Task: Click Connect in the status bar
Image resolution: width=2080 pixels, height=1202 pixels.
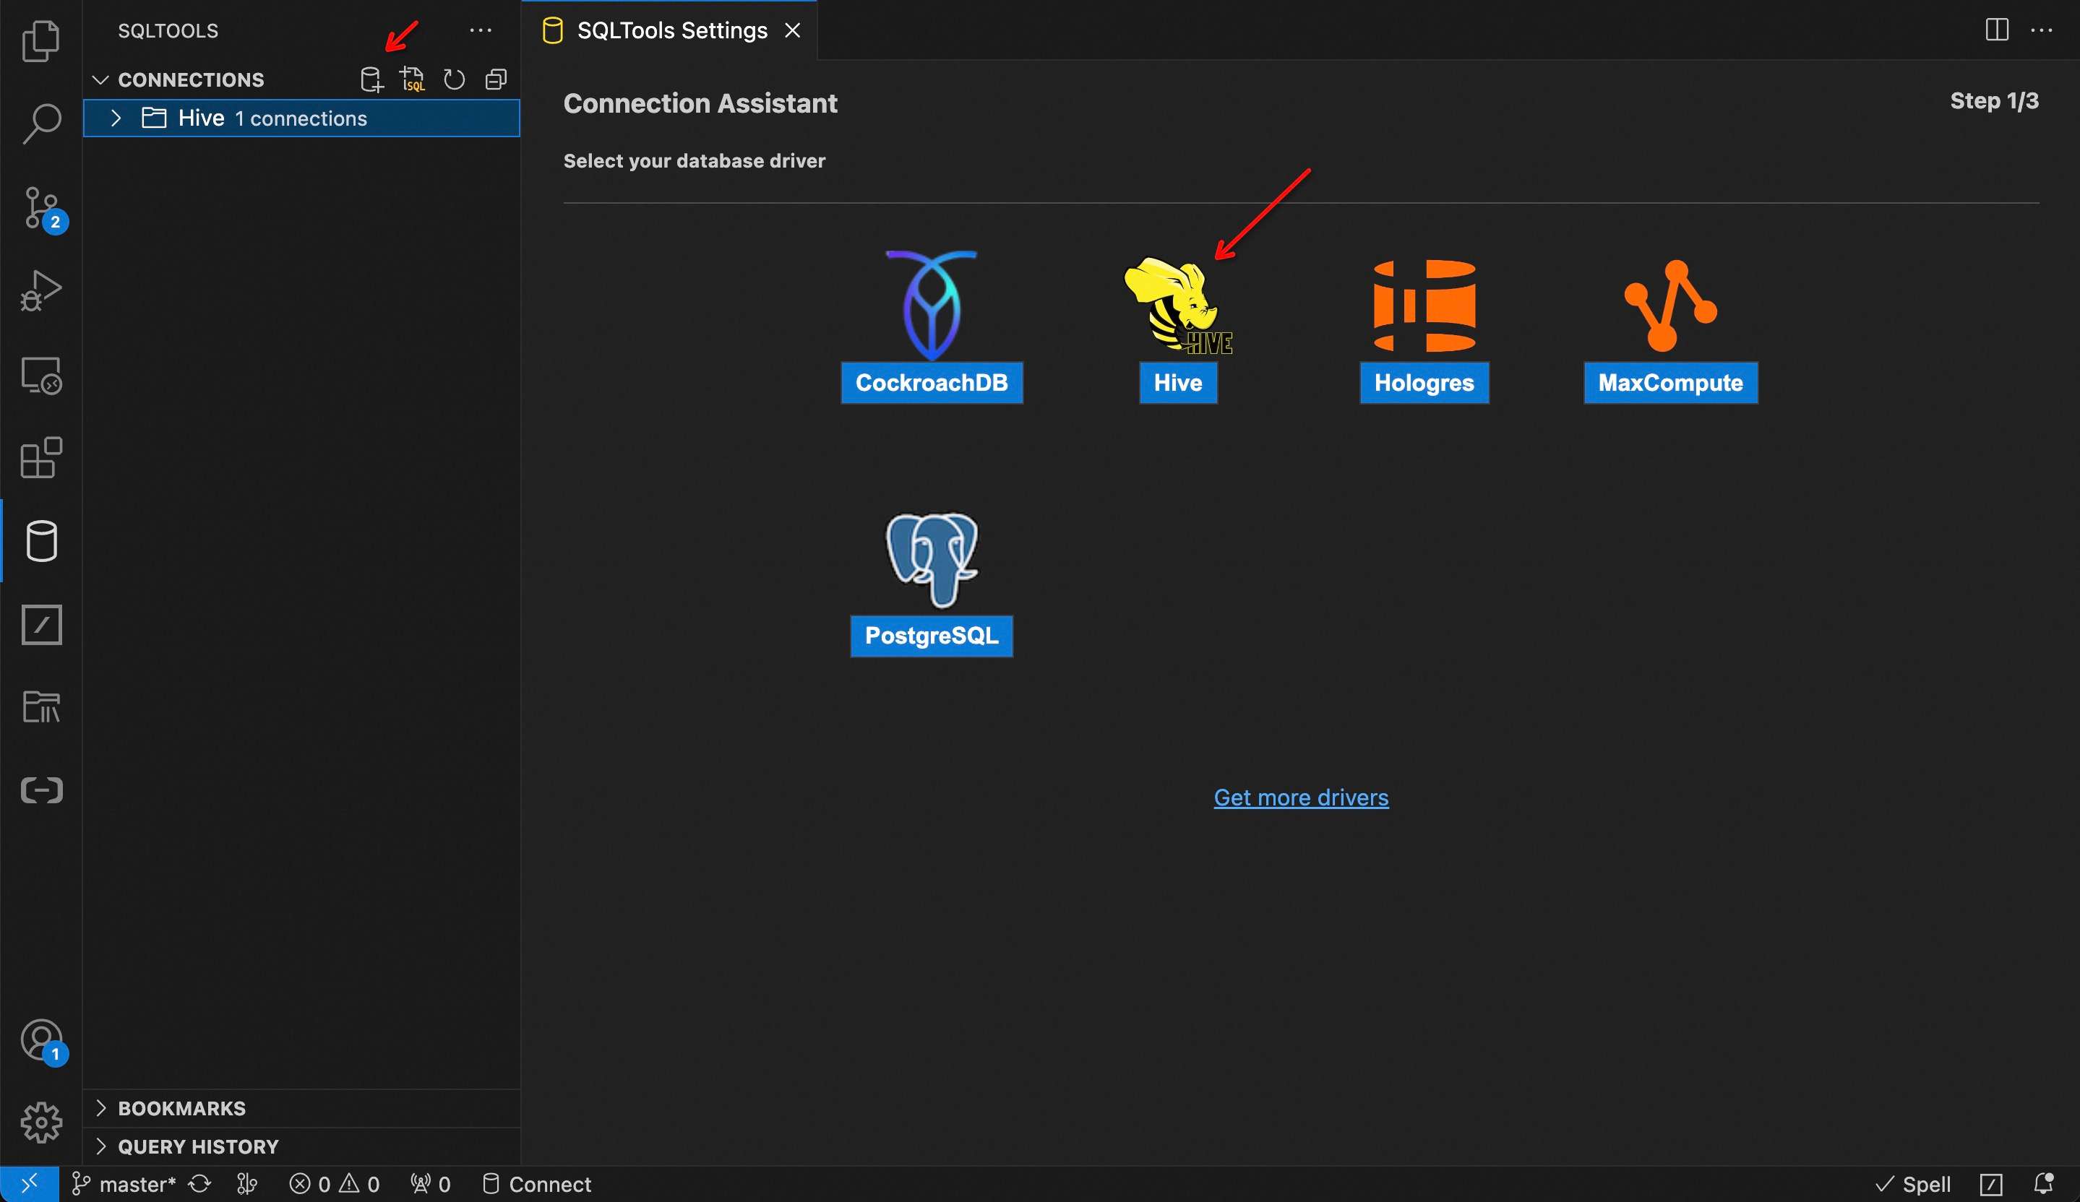Action: click(536, 1184)
